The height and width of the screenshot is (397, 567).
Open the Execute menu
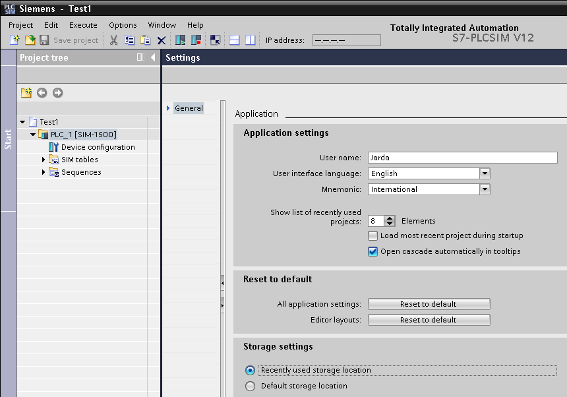(83, 25)
